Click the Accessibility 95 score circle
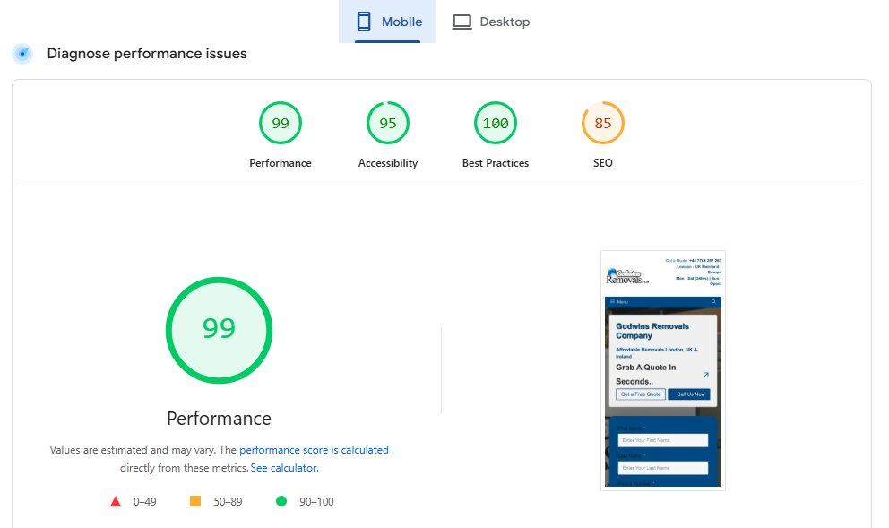Image resolution: width=889 pixels, height=528 pixels. pyautogui.click(x=388, y=123)
